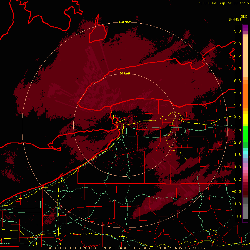Click the 50 NMI range ring label
The image size is (250, 250).
click(125, 73)
